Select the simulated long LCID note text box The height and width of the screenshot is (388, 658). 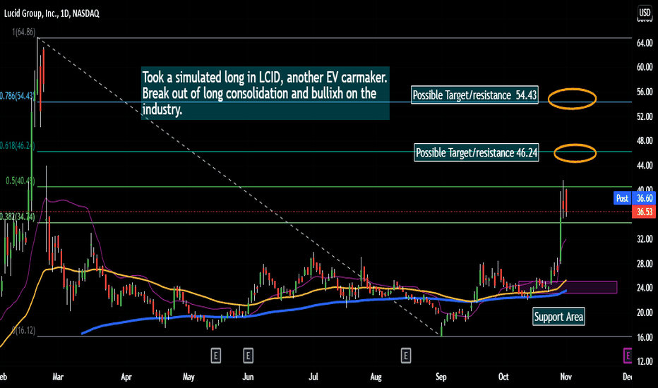coord(265,93)
